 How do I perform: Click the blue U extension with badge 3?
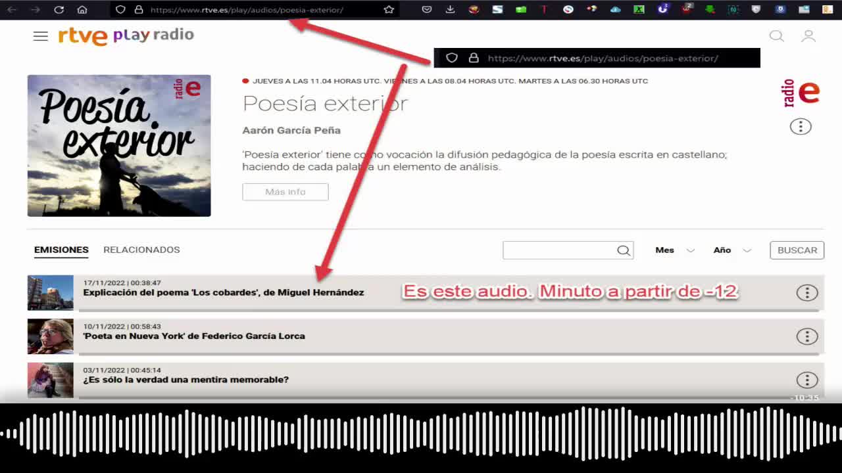[x=662, y=9]
